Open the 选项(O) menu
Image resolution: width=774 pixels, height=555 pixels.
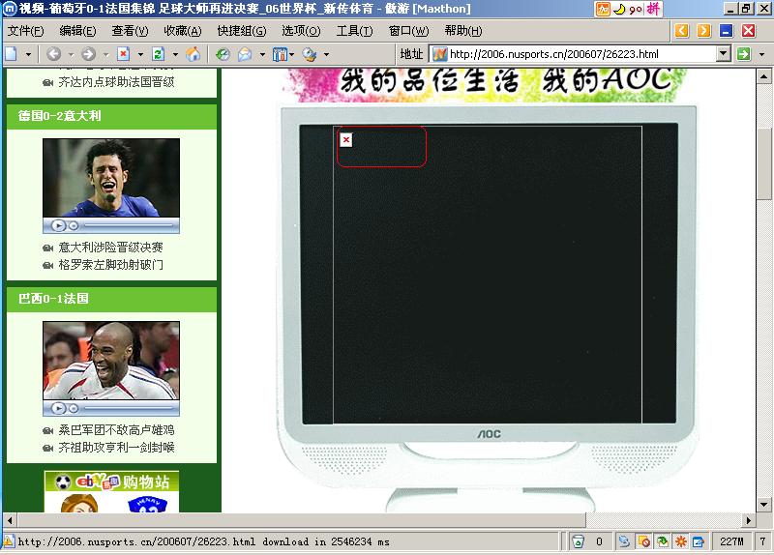301,31
